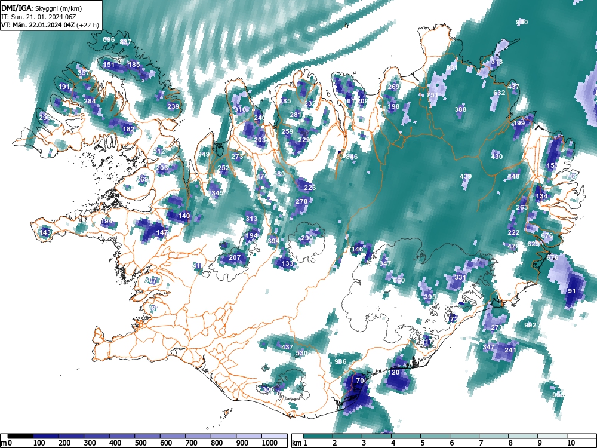Viewport: 597px width, 448px height.
Task: Click the visibility value '229'
Action: [x=304, y=140]
